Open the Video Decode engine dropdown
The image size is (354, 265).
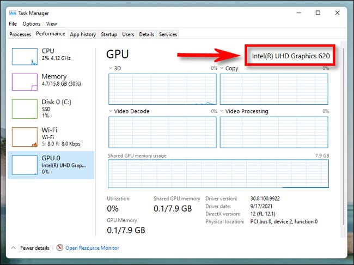click(x=129, y=111)
